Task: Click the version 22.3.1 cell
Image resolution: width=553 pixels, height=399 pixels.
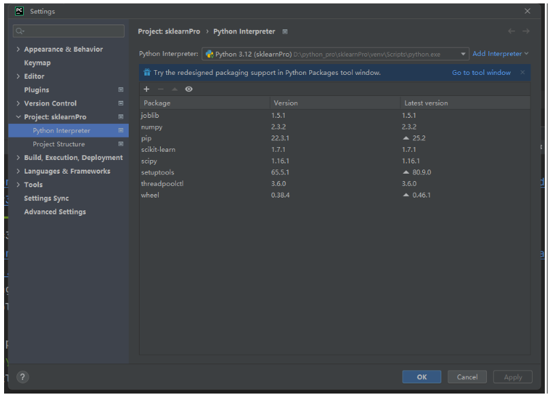Action: pyautogui.click(x=280, y=138)
